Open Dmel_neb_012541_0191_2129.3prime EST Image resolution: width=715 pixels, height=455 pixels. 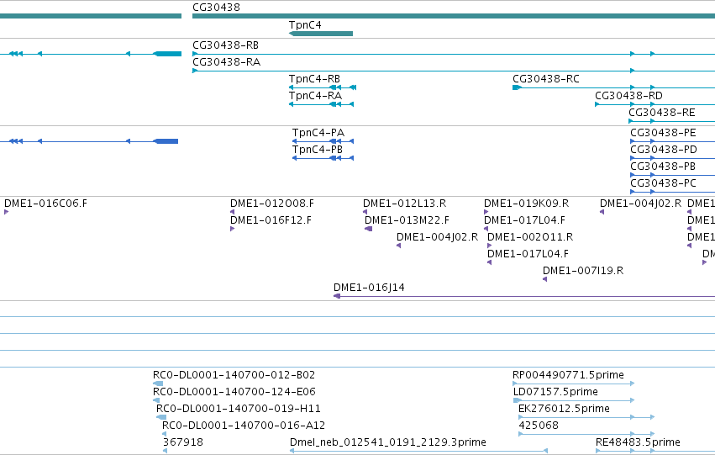pyautogui.click(x=418, y=451)
